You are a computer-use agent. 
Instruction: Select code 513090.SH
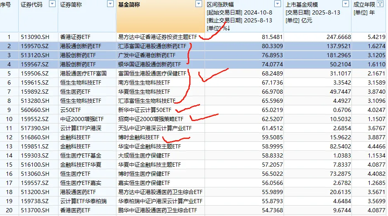[x=35, y=37]
